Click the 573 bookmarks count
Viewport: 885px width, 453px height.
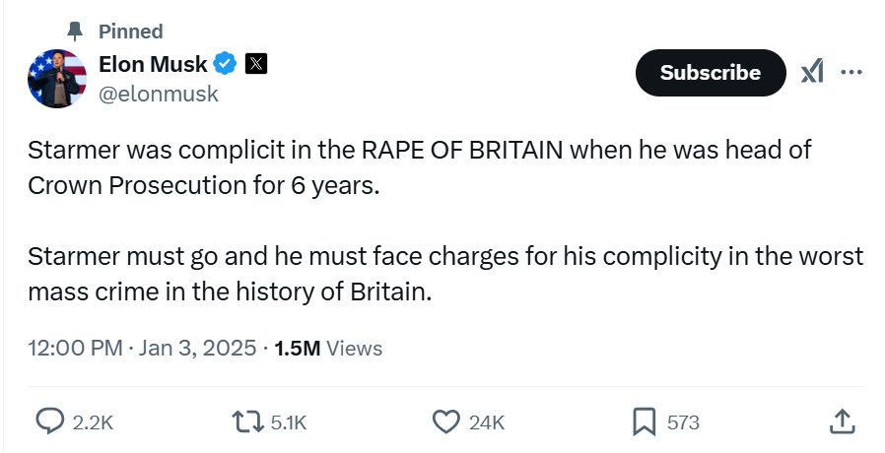pyautogui.click(x=683, y=422)
